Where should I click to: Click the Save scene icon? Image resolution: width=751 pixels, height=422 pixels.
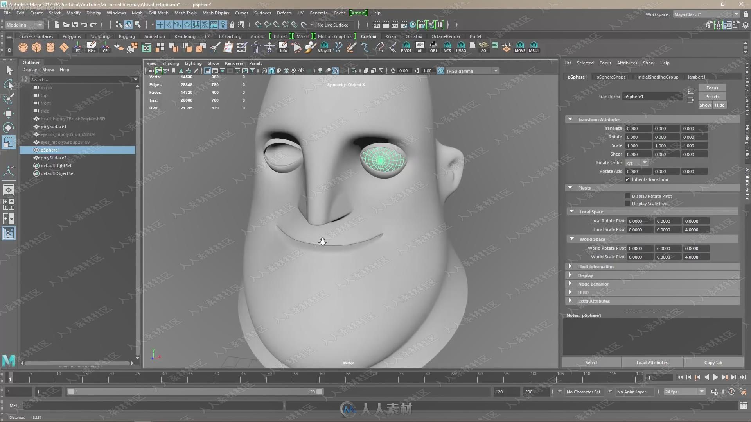pyautogui.click(x=75, y=25)
